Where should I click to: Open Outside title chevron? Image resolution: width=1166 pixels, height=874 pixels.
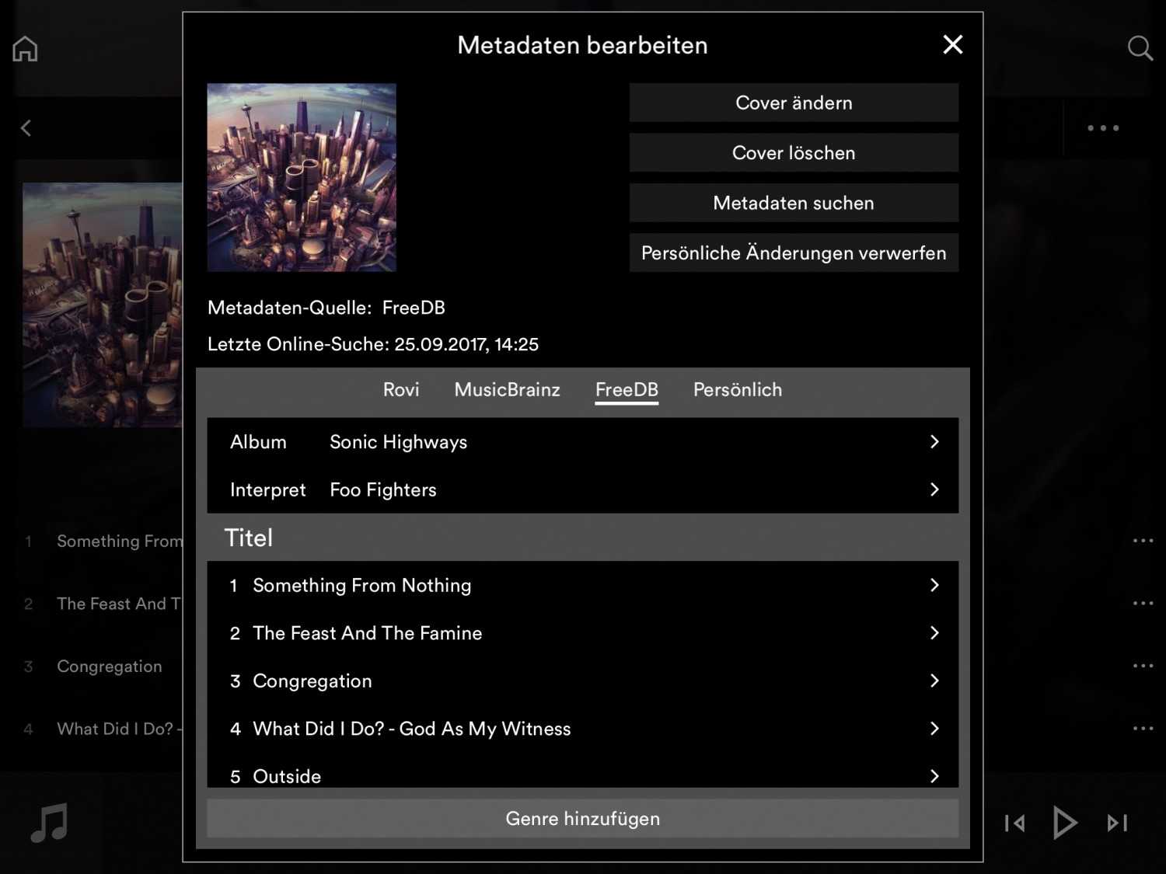coord(934,776)
